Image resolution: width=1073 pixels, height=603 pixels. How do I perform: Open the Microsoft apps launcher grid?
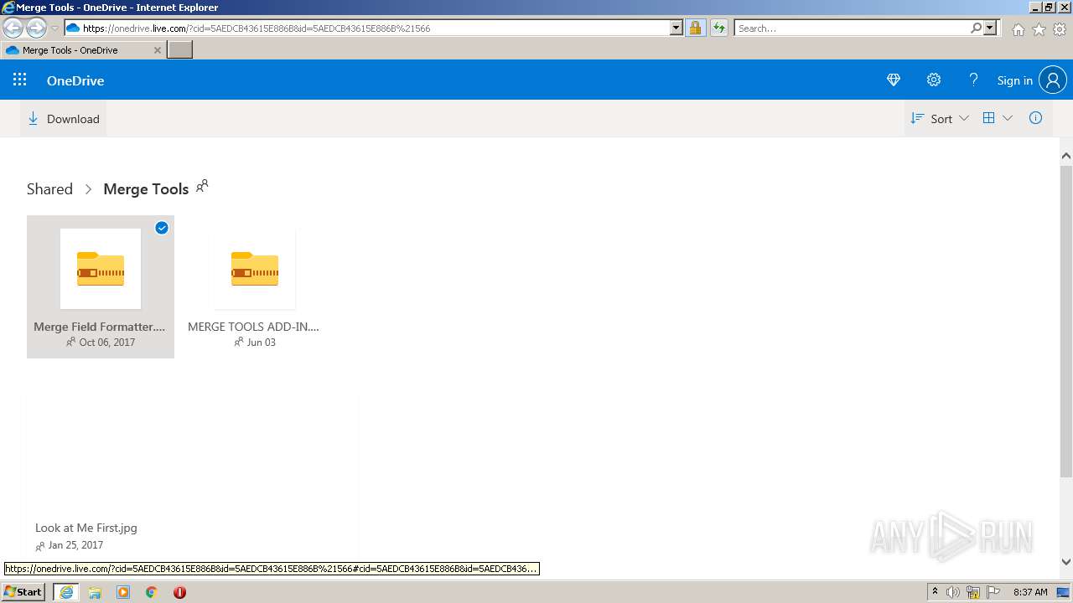[x=20, y=80]
